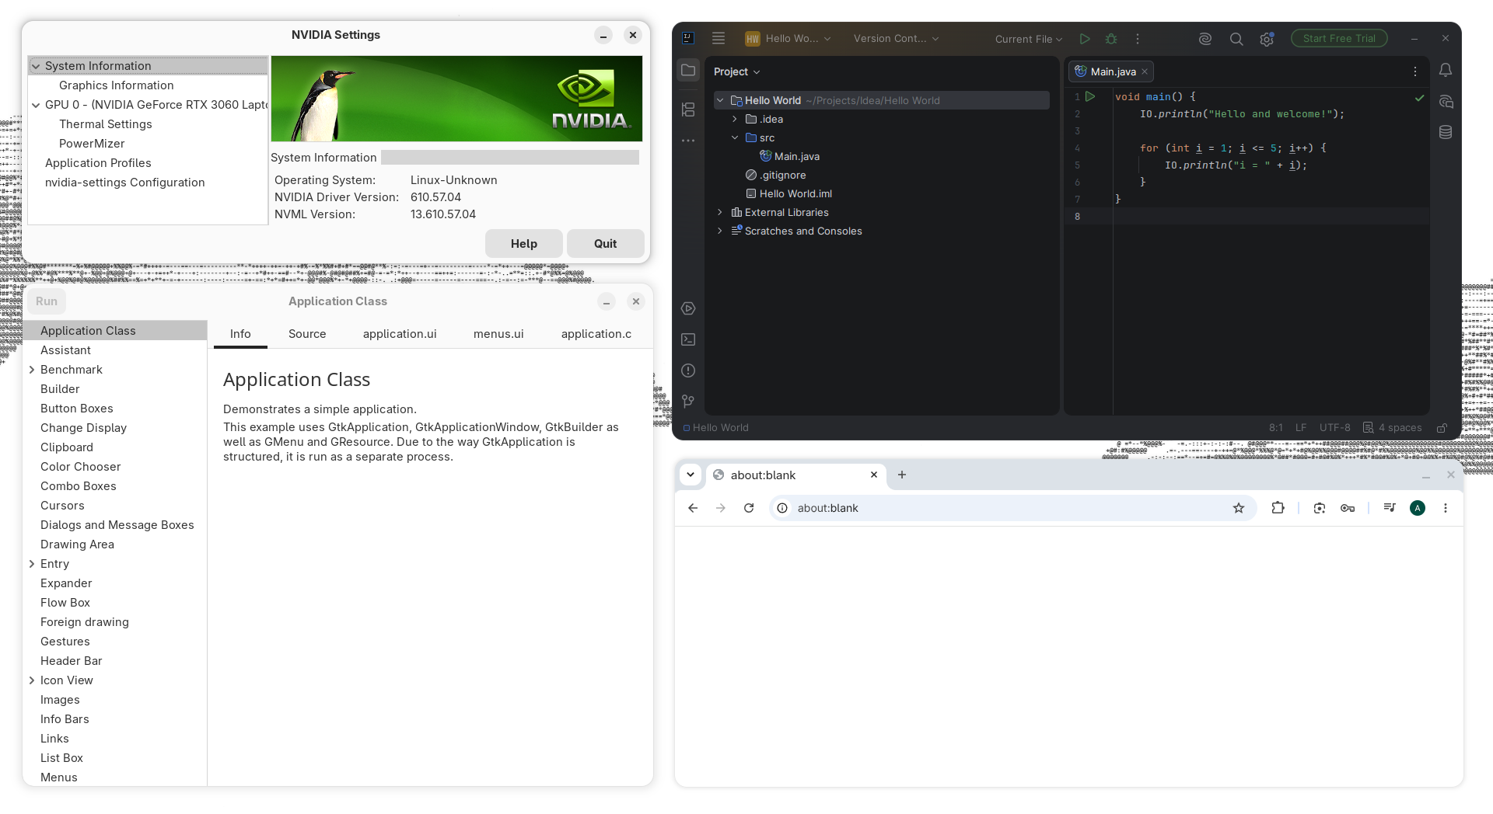This screenshot has width=1493, height=814.
Task: Click the Start Free Trial button
Action: click(x=1339, y=38)
